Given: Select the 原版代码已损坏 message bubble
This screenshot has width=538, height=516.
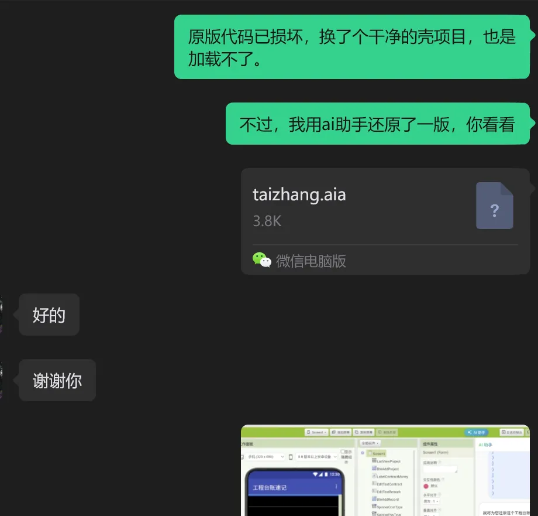Looking at the screenshot, I should tap(351, 47).
